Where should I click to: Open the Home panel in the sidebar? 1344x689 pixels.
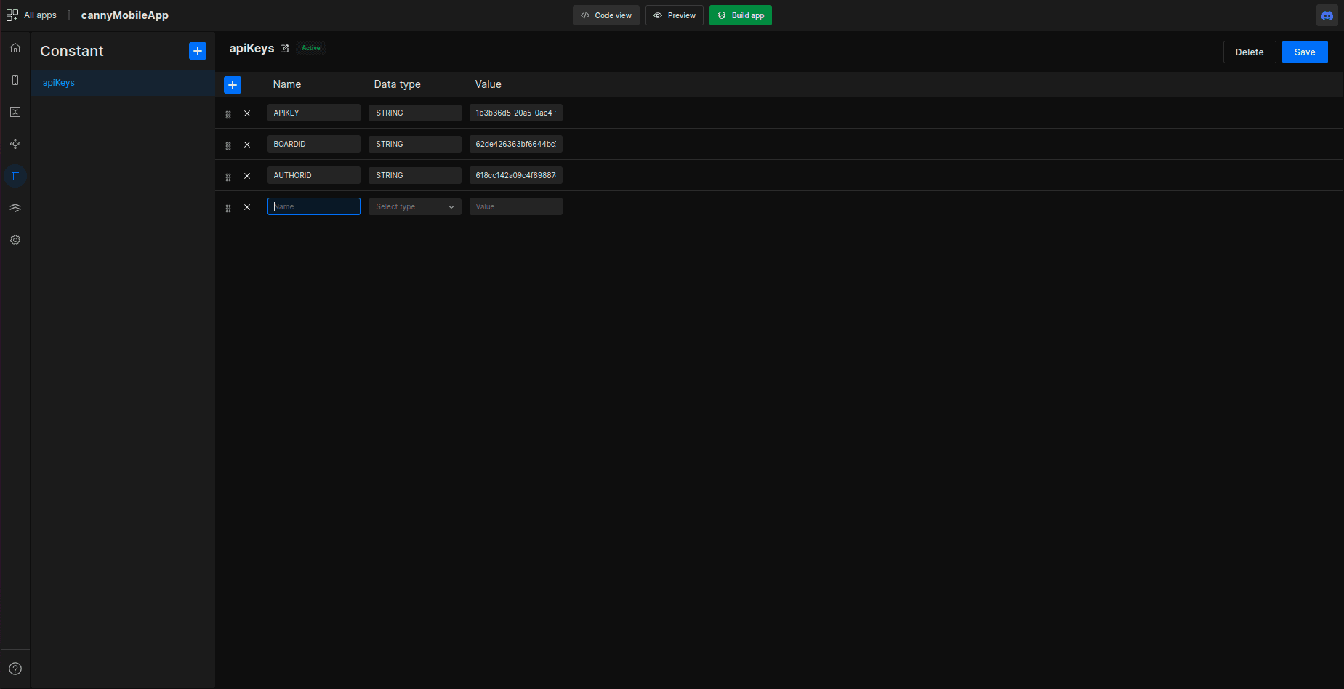pos(15,47)
